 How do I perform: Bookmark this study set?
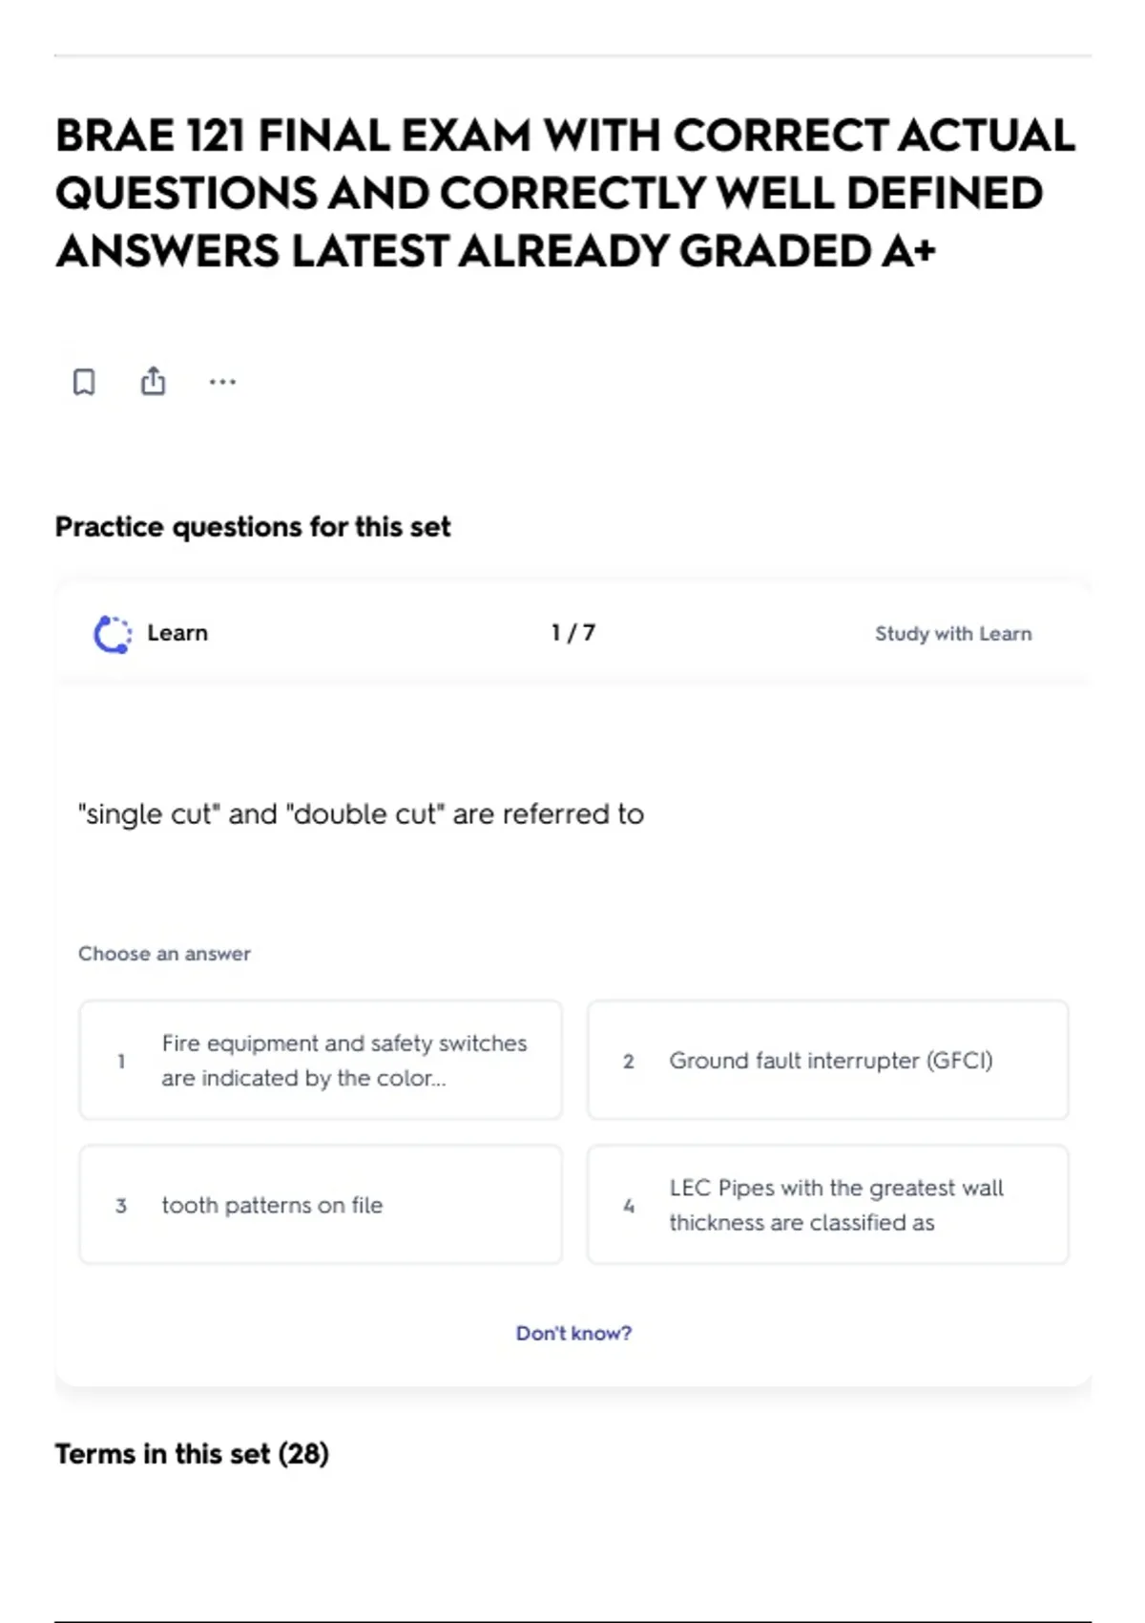84,382
